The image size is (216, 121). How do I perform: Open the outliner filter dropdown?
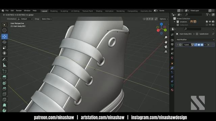pos(208,14)
